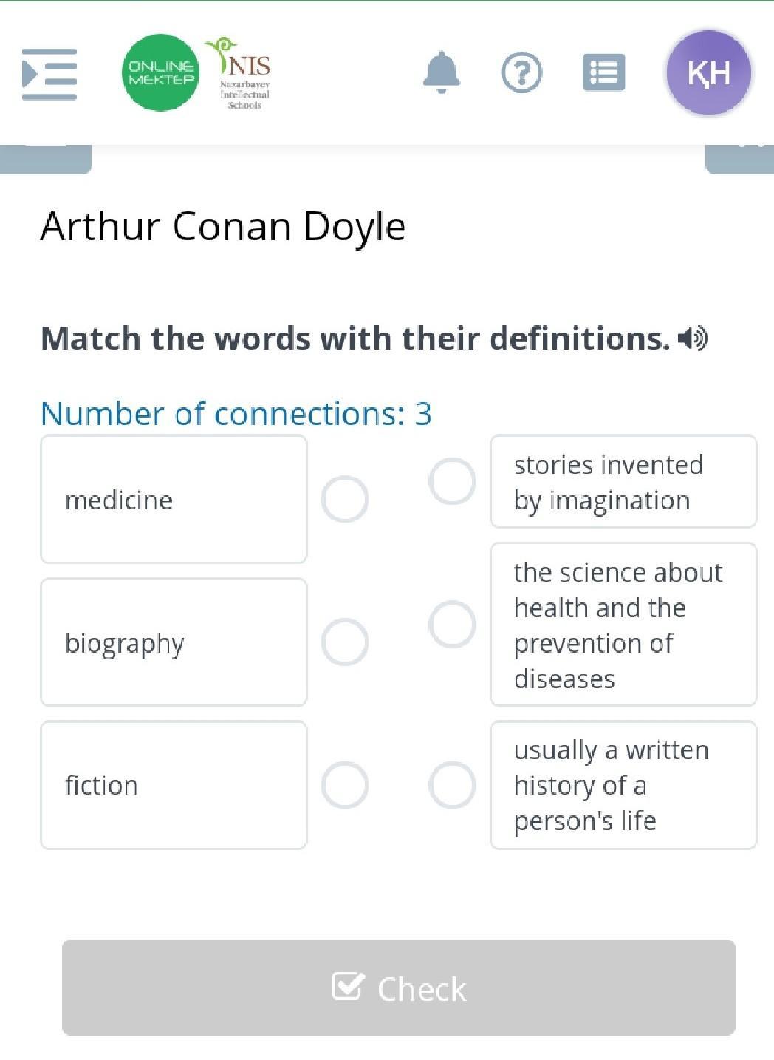Open notifications bell icon
774x1060 pixels.
[x=442, y=72]
